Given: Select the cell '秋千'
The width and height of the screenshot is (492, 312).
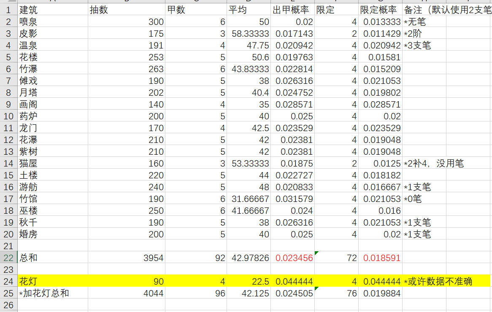Looking at the screenshot, I should [53, 223].
